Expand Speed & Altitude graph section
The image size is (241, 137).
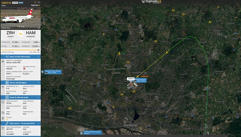[21, 97]
